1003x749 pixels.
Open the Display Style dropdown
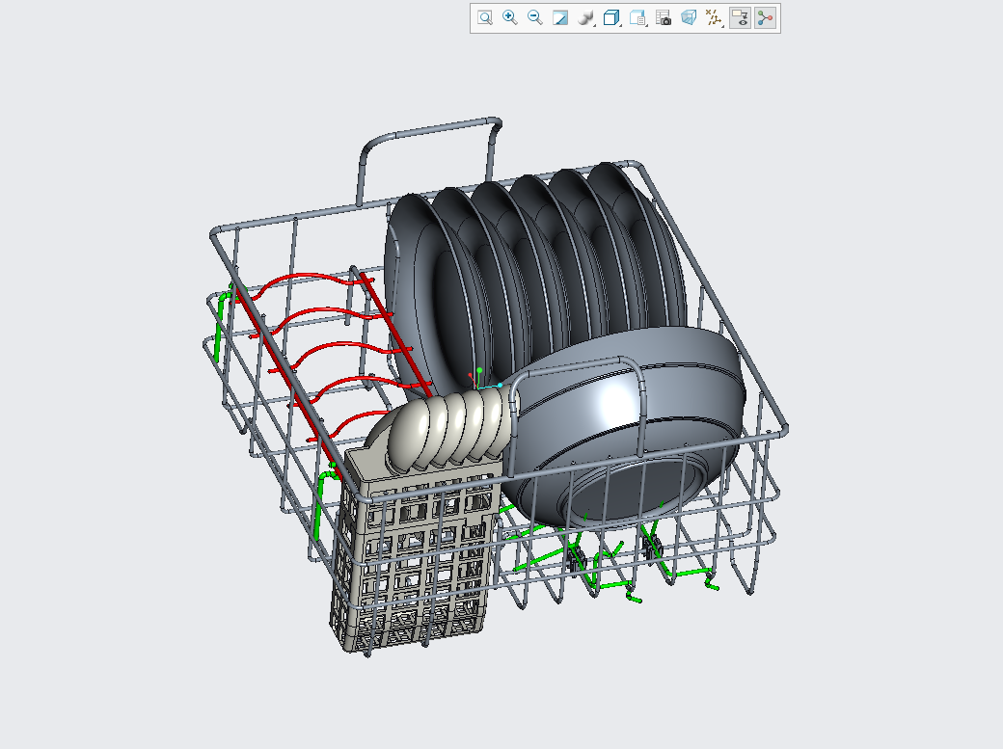tap(586, 18)
